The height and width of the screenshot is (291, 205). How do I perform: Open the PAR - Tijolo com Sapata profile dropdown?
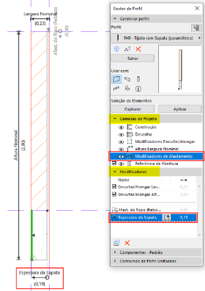pos(156,38)
